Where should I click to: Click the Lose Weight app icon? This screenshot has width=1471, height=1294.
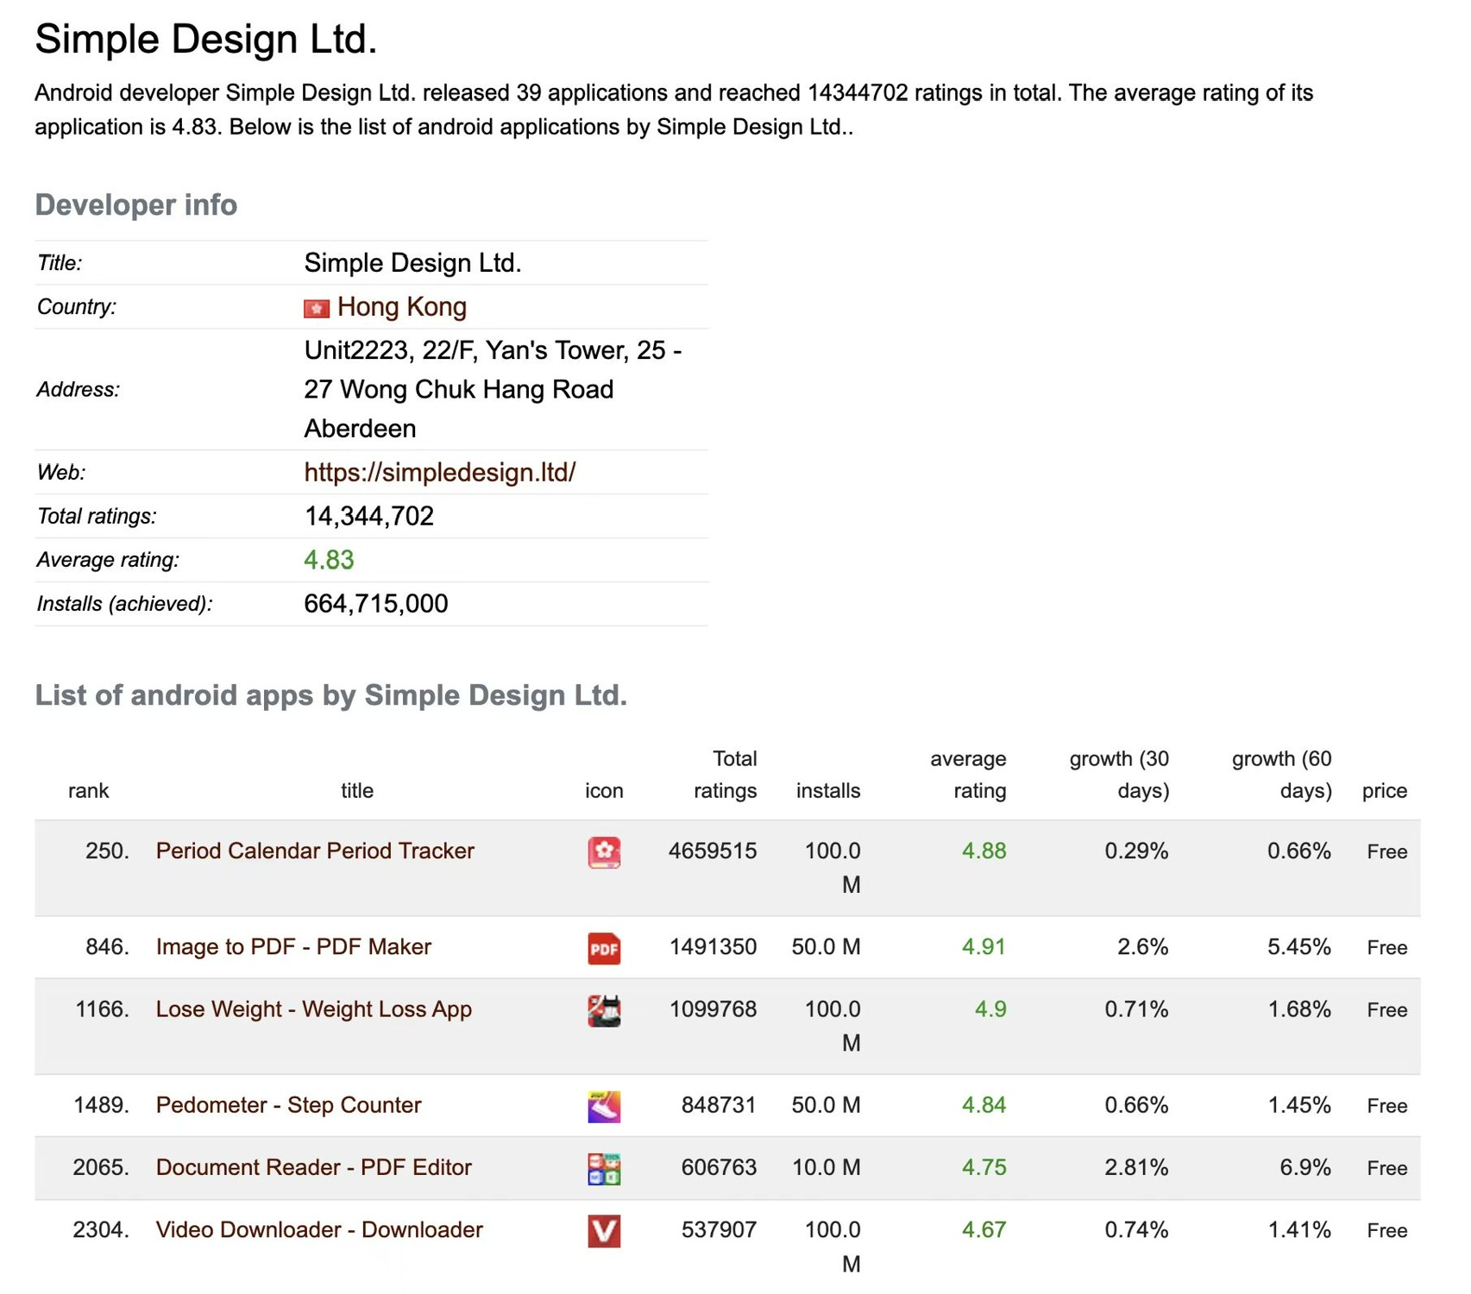click(x=604, y=1010)
